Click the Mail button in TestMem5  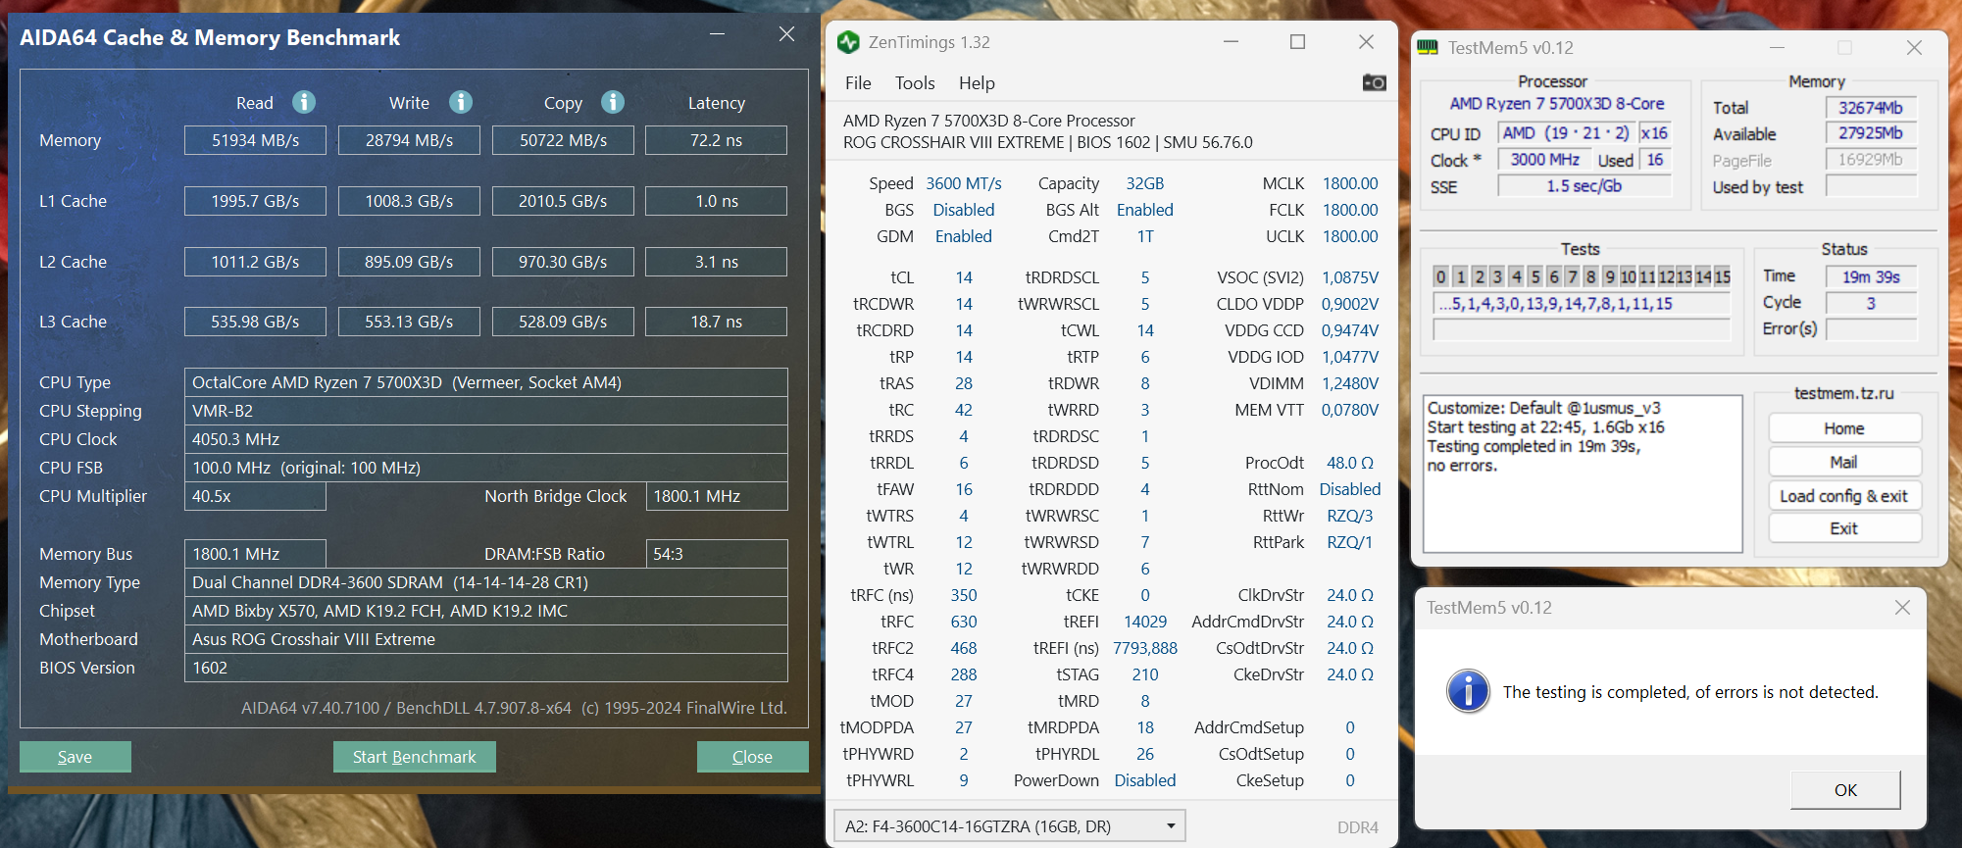click(x=1844, y=462)
